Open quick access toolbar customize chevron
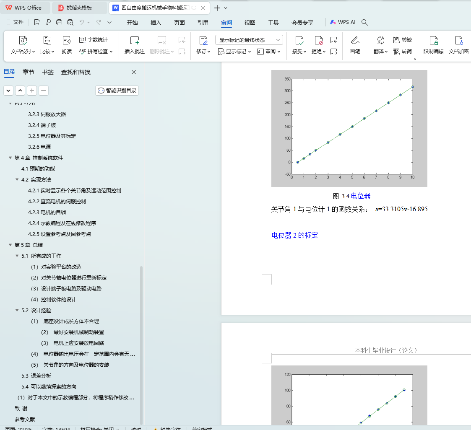 click(x=109, y=22)
